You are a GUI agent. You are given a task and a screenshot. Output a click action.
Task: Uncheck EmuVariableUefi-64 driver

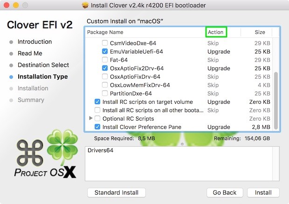[105, 51]
